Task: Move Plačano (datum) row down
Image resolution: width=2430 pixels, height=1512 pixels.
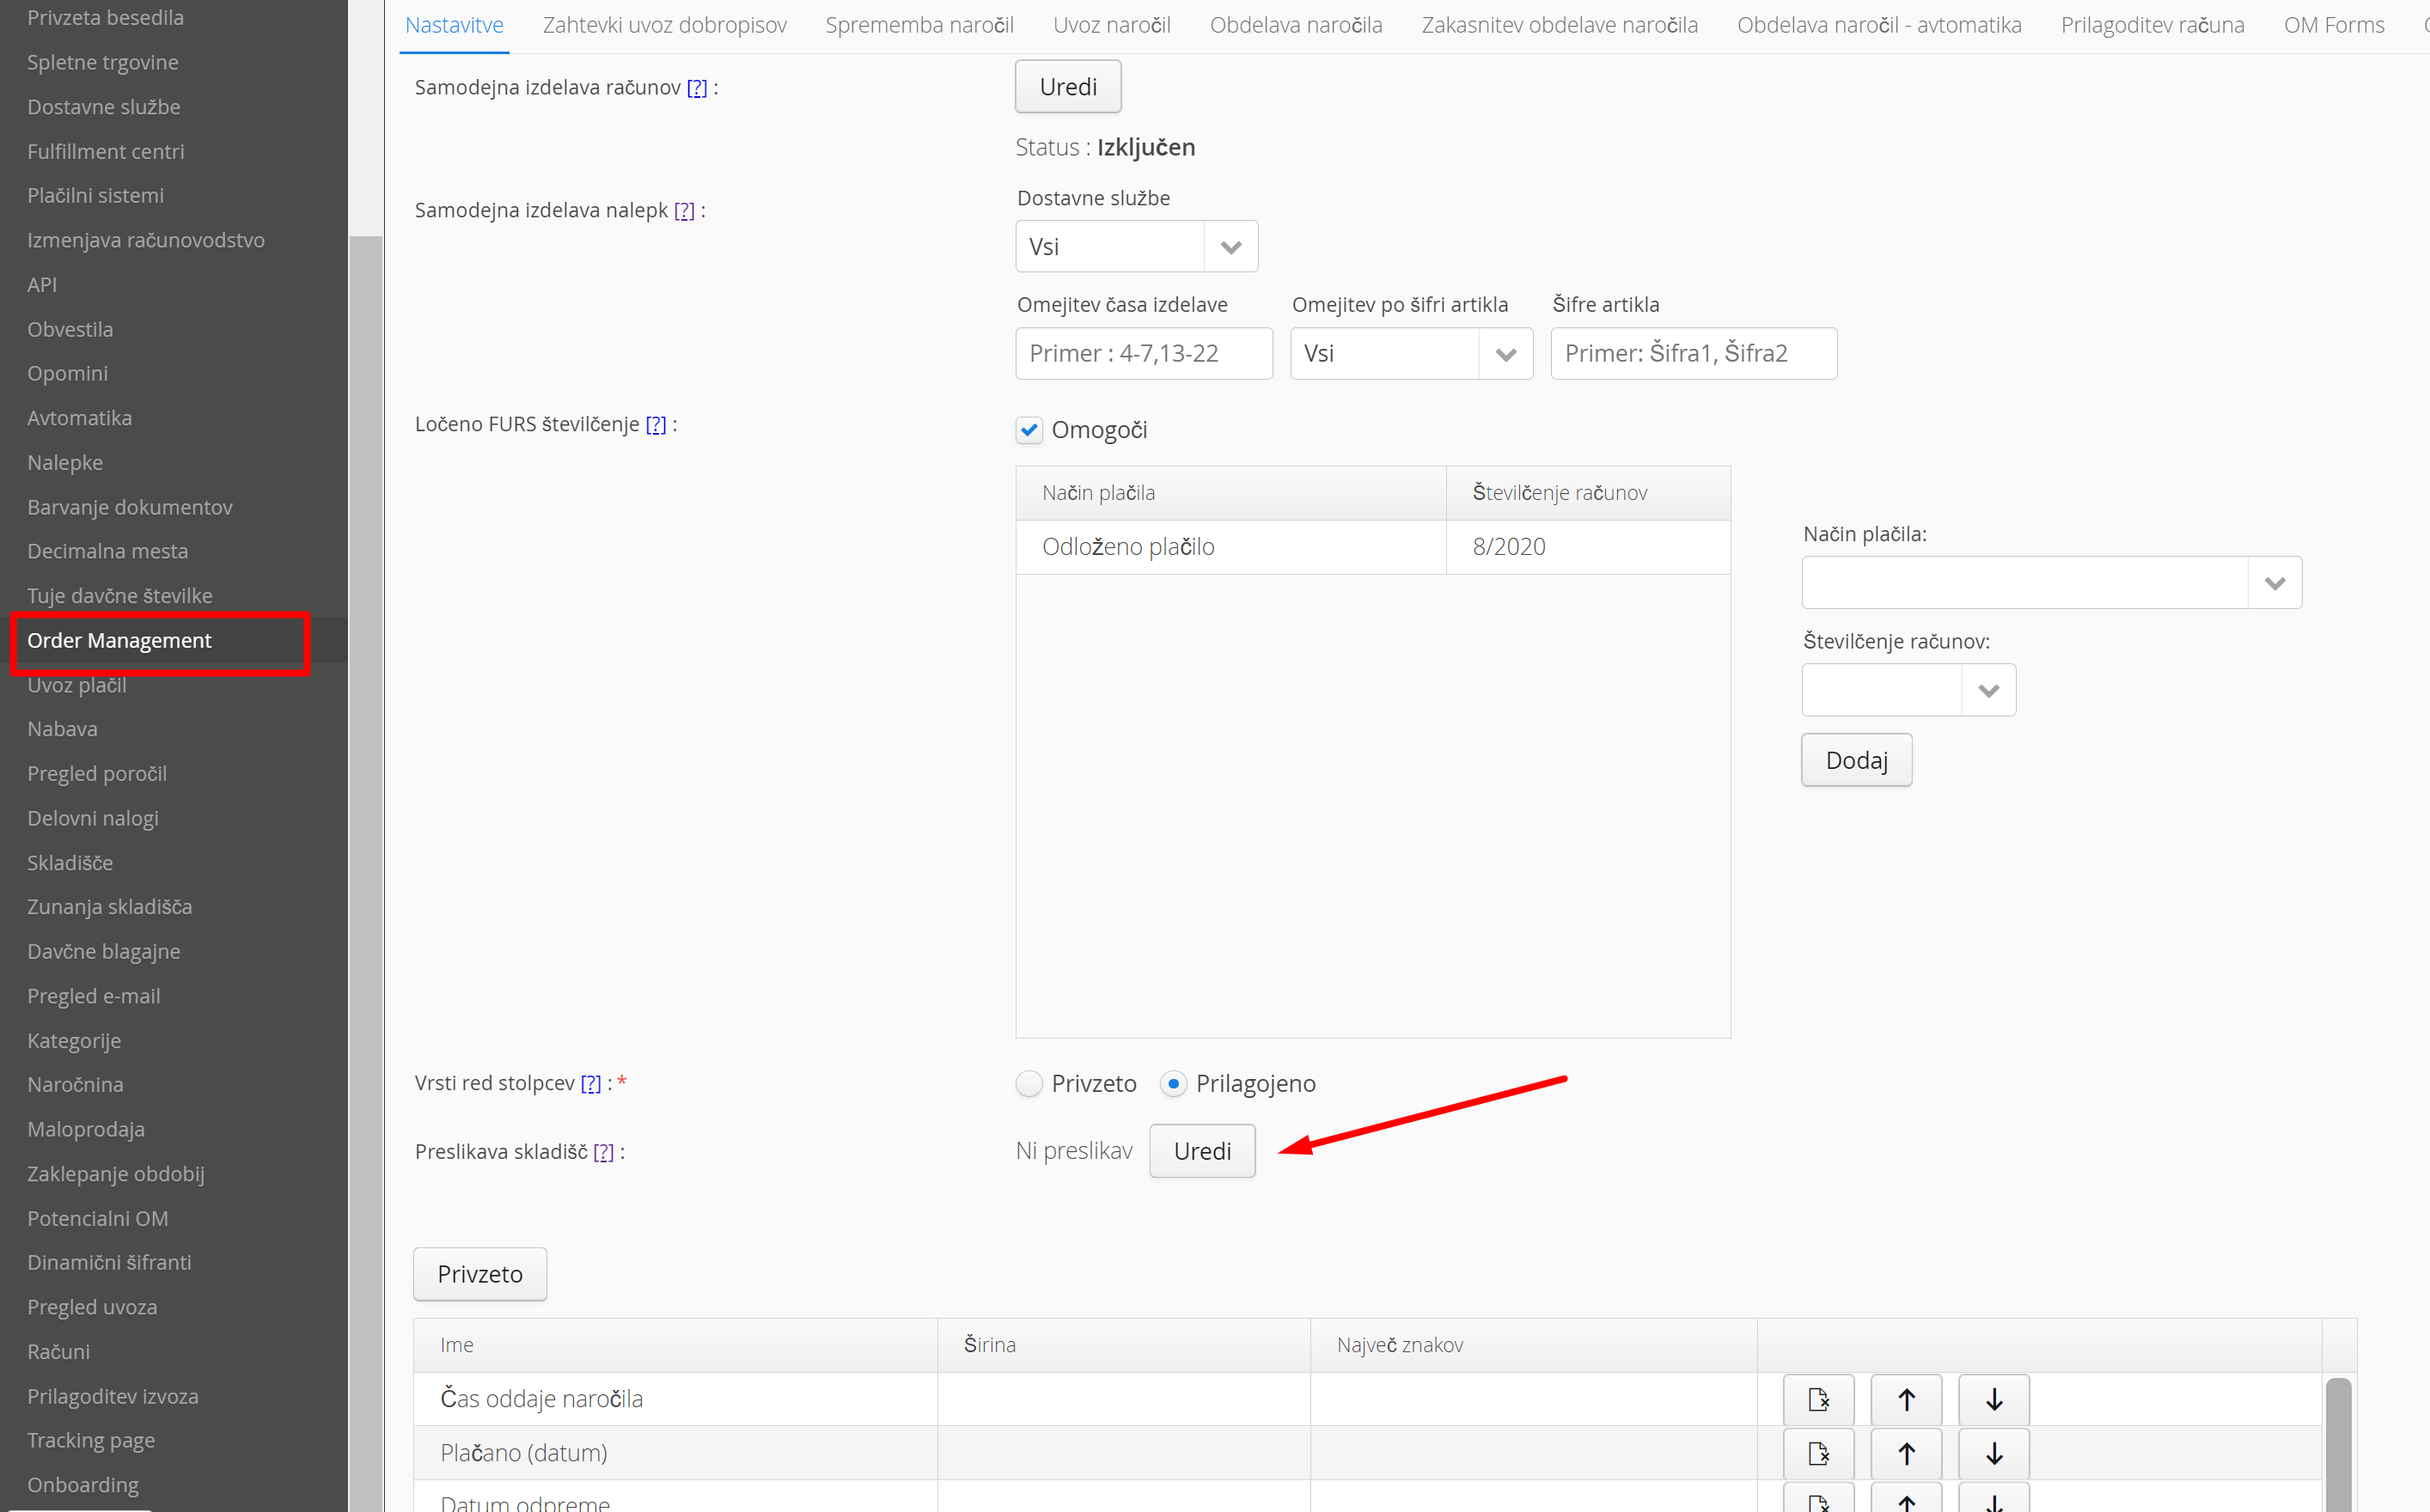Action: coord(1993,1453)
